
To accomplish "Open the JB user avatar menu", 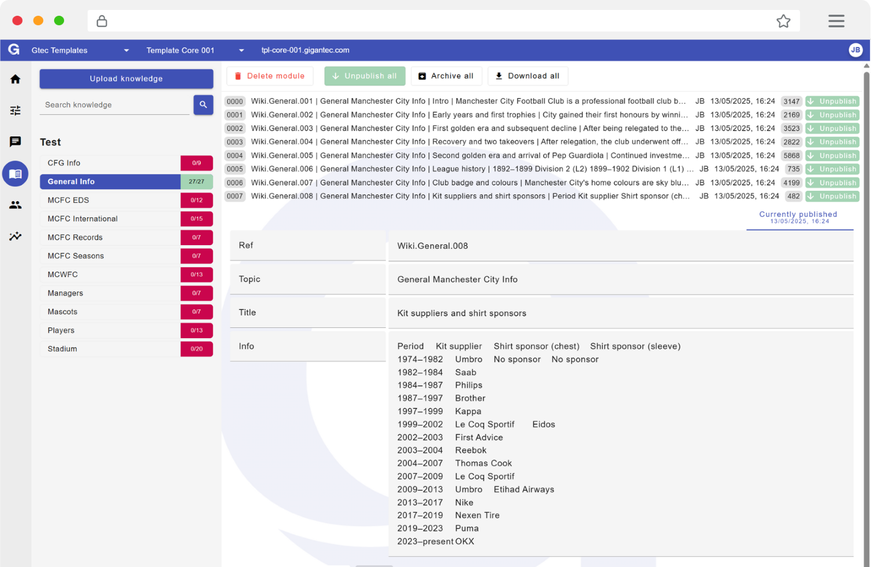I will coord(855,50).
